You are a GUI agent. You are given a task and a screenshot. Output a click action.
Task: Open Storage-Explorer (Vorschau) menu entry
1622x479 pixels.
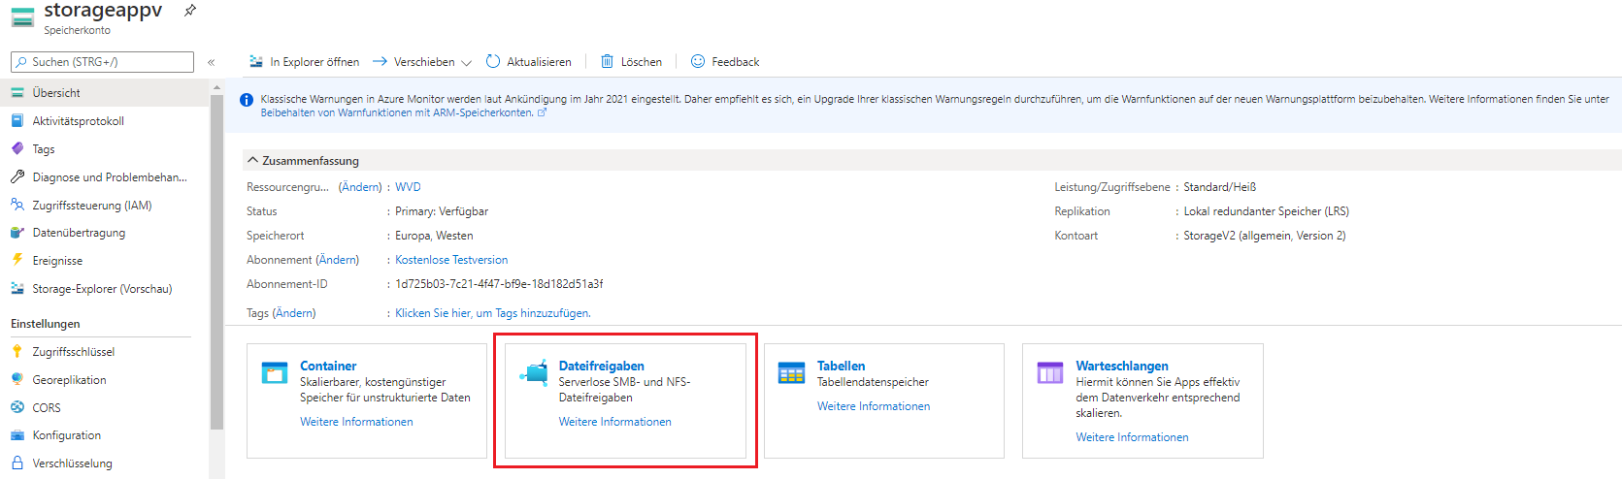[105, 289]
